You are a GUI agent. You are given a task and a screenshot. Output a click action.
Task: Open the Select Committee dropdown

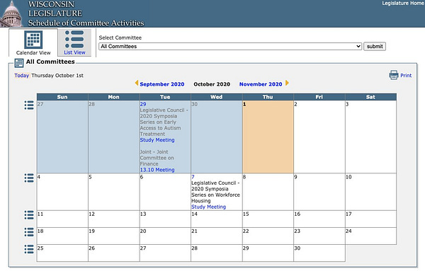tap(230, 46)
